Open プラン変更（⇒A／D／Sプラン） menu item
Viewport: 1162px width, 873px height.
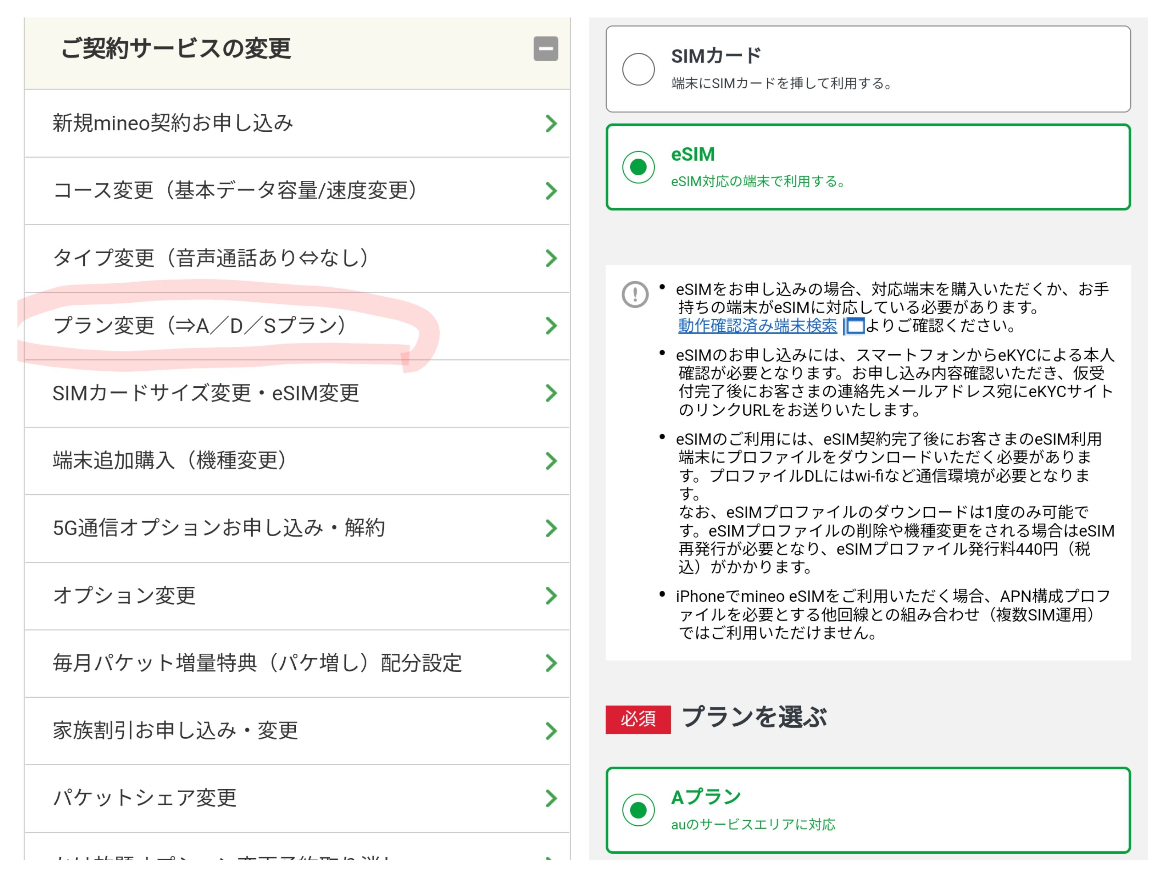pos(200,326)
